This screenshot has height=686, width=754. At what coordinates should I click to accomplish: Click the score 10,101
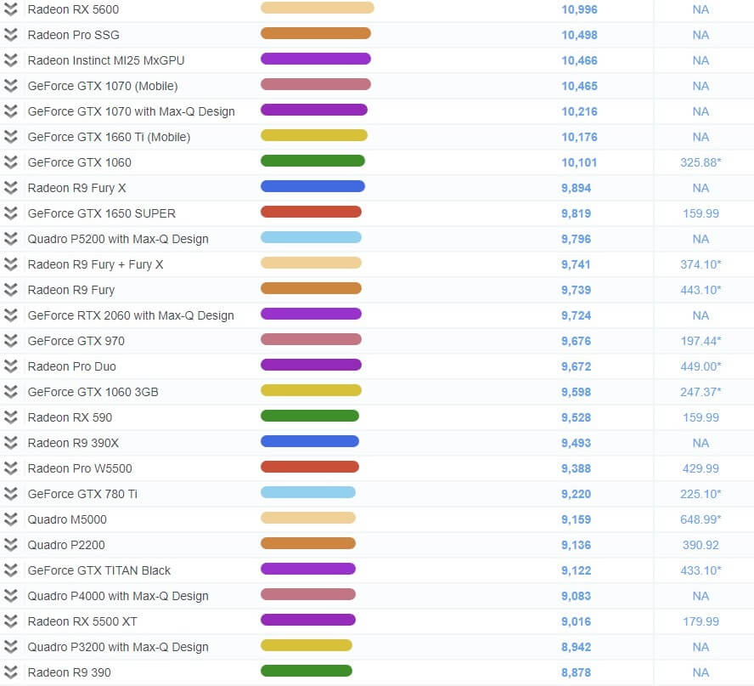[x=579, y=162]
